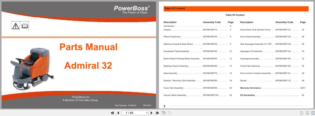
Task: Click the Admiral 32 model title
Action: tap(88, 66)
